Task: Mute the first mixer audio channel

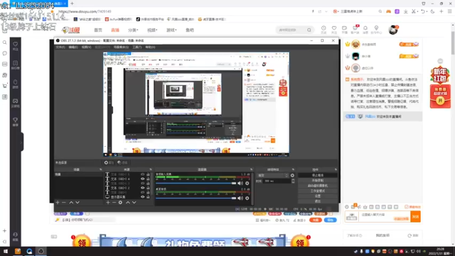Action: point(240,183)
